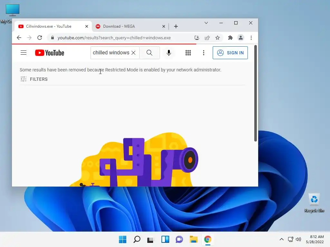Viewport: 330px width, 247px height.
Task: Open clock showing 8:12 AM
Action: coord(315,239)
